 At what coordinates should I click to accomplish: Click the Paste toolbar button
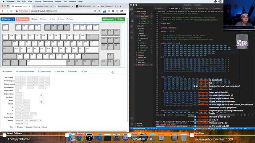(70, 19)
